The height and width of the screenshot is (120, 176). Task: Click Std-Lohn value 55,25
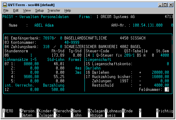[59, 77]
